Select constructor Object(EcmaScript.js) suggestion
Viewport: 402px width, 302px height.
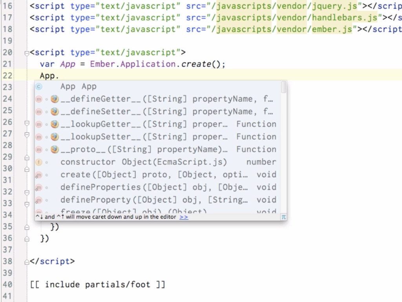pyautogui.click(x=157, y=162)
